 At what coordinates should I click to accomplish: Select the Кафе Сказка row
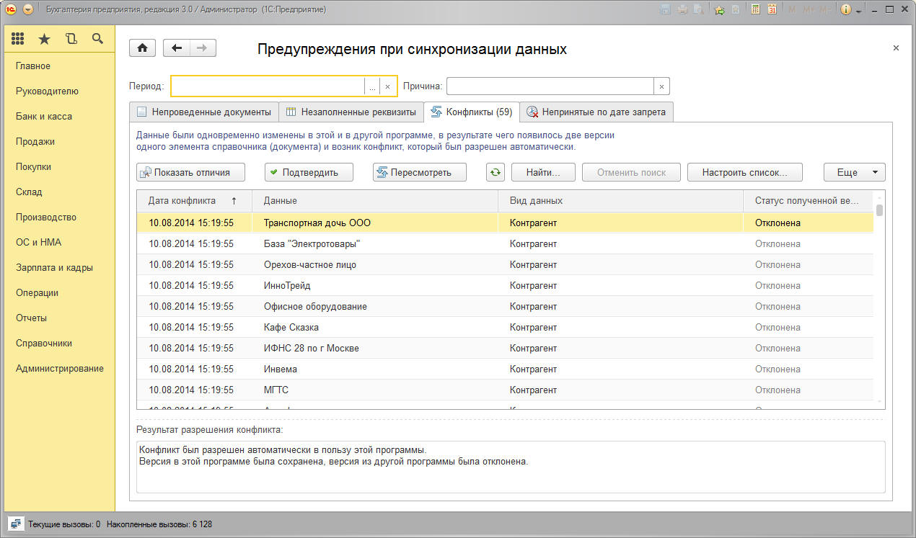291,327
